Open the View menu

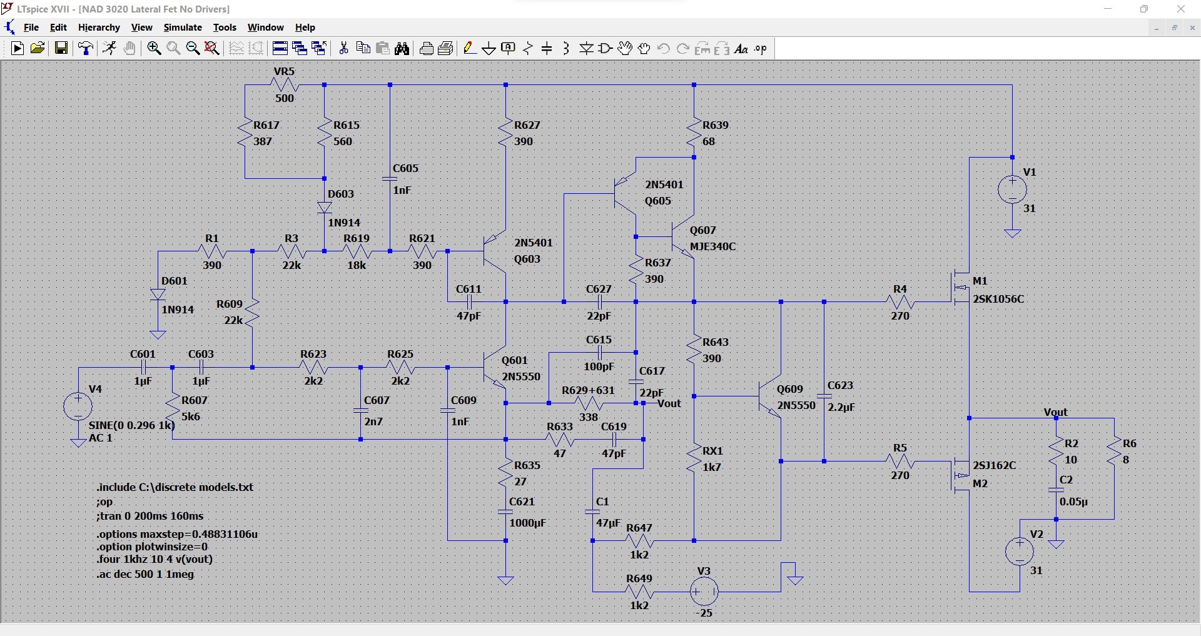(x=141, y=28)
